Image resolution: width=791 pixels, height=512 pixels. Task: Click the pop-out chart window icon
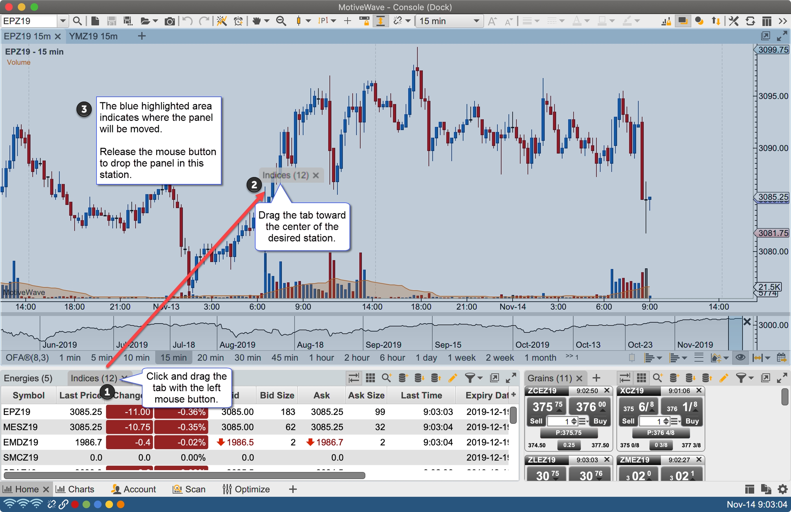pos(766,36)
